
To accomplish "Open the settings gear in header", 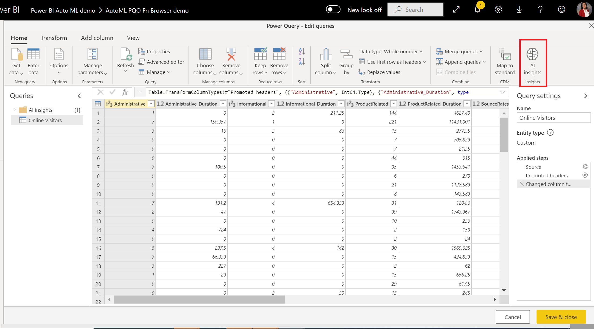I will (498, 10).
